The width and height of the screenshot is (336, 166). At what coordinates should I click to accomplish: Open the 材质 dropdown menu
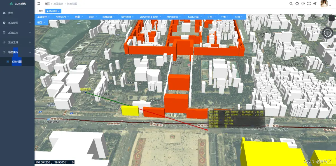pos(239,17)
